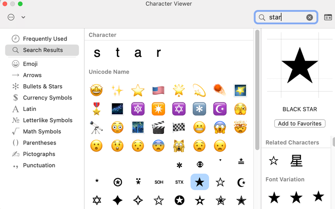Select the star-struck face emoji
The width and height of the screenshot is (335, 209).
coord(96,90)
